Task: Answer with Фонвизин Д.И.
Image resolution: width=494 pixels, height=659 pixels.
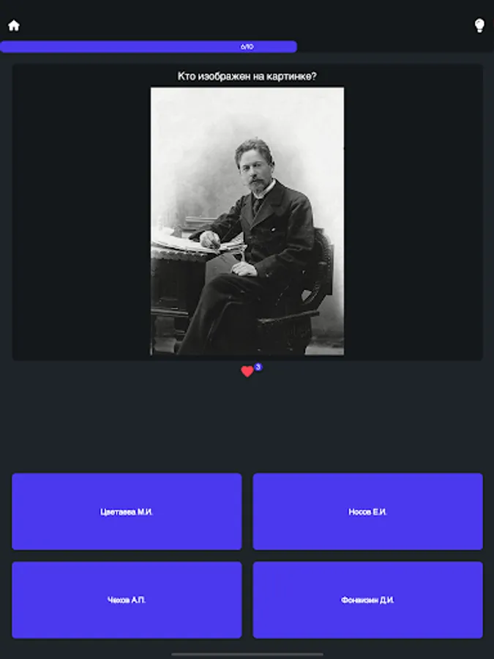Action: click(367, 600)
